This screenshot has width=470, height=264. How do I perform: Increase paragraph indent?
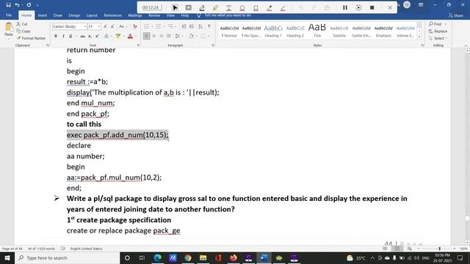(192, 26)
